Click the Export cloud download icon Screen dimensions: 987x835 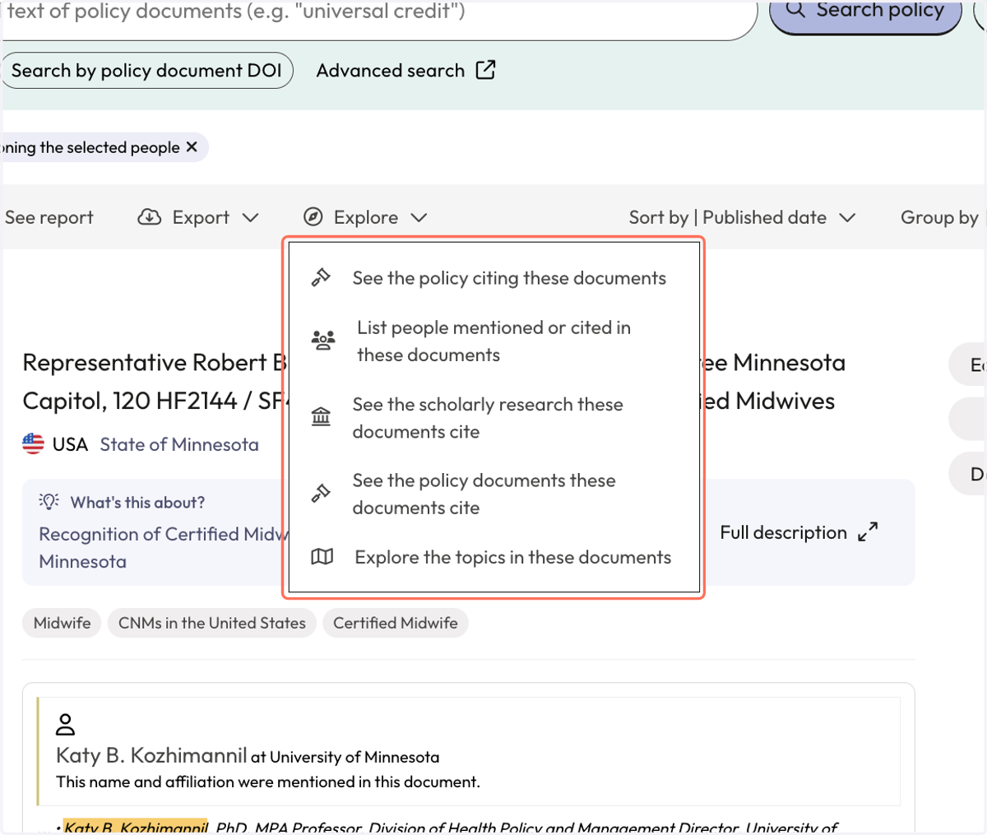click(x=149, y=217)
